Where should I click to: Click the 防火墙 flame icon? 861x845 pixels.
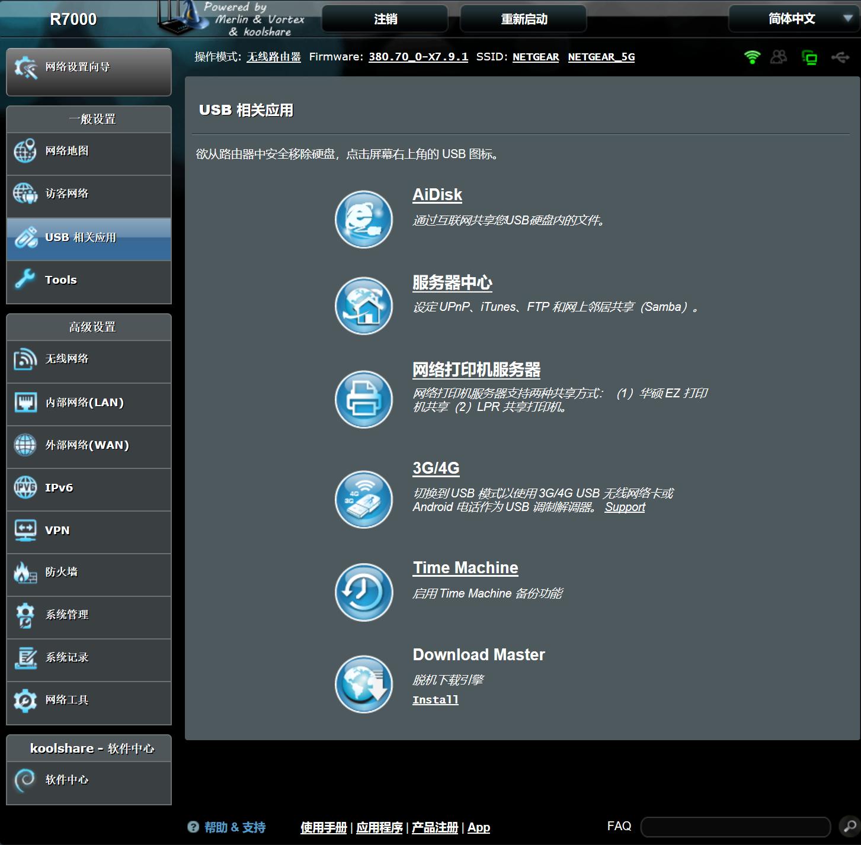[x=25, y=573]
